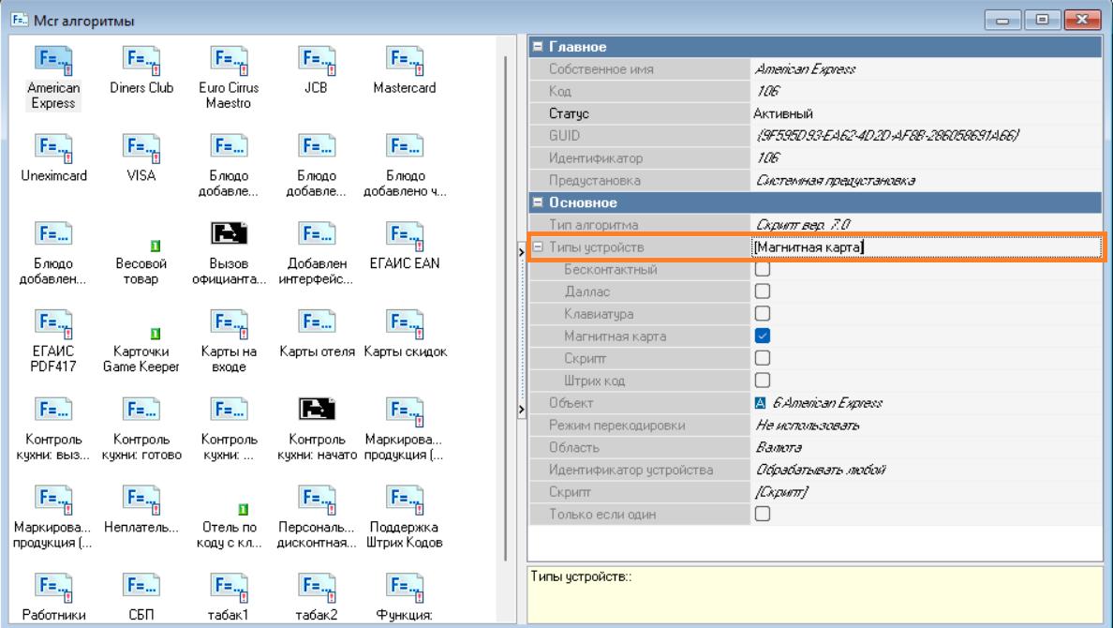Image resolution: width=1113 pixels, height=628 pixels.
Task: Open the Скрипт property value
Action: (781, 492)
